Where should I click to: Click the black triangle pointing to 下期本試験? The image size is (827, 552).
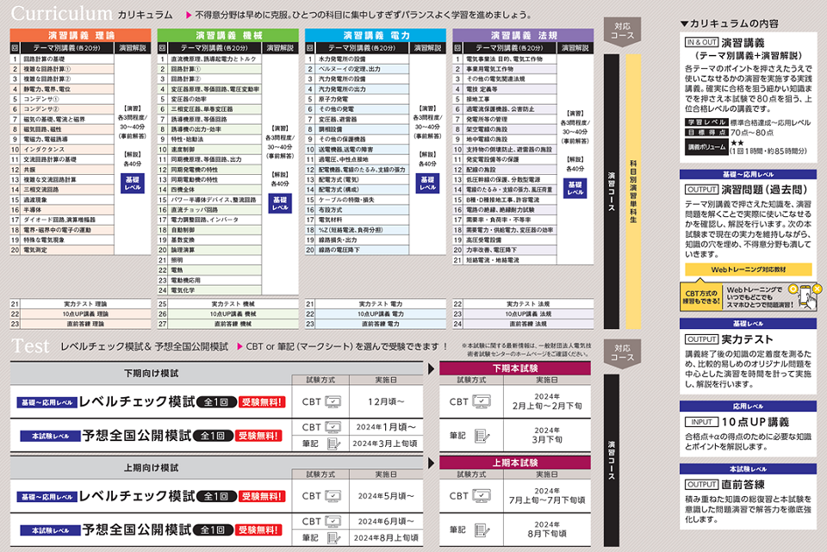(x=431, y=369)
